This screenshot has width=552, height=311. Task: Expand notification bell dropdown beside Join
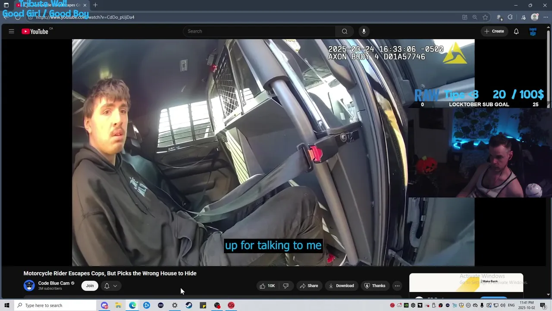pos(110,286)
